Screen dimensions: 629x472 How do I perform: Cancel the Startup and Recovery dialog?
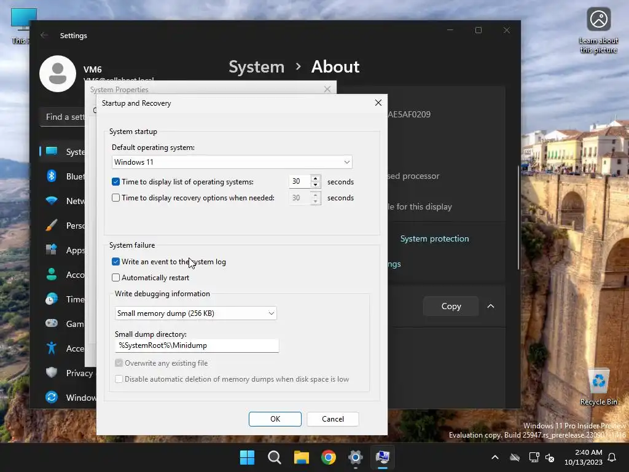pyautogui.click(x=332, y=419)
